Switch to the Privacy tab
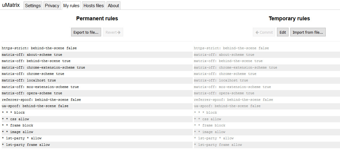Screen dimensions: 340x153 click(52, 6)
